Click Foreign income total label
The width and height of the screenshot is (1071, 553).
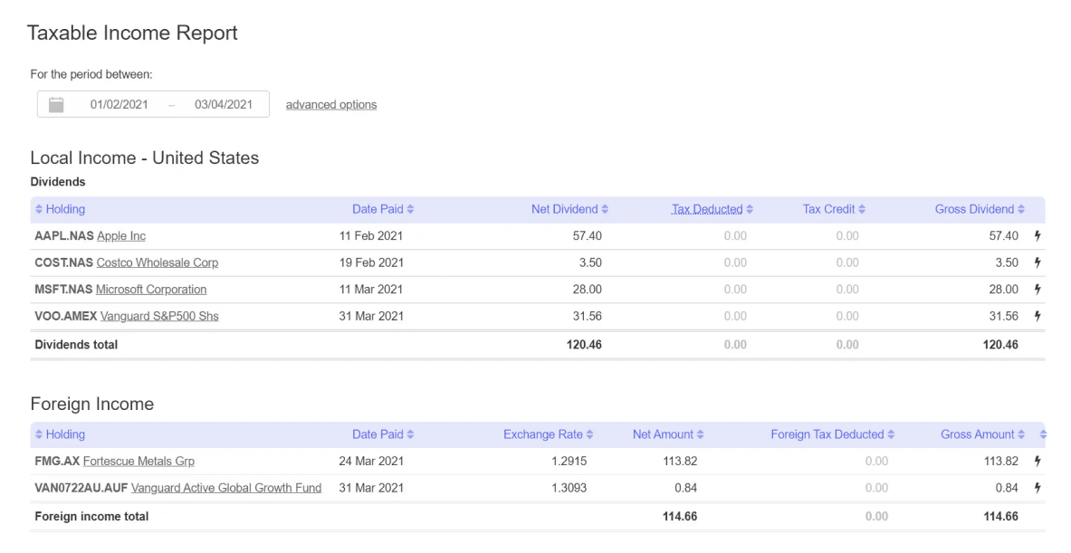tap(91, 516)
